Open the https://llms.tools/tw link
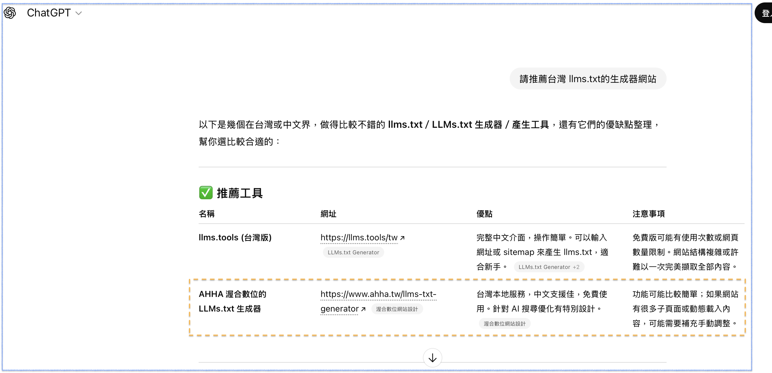Screen dimensions: 772x373 359,238
